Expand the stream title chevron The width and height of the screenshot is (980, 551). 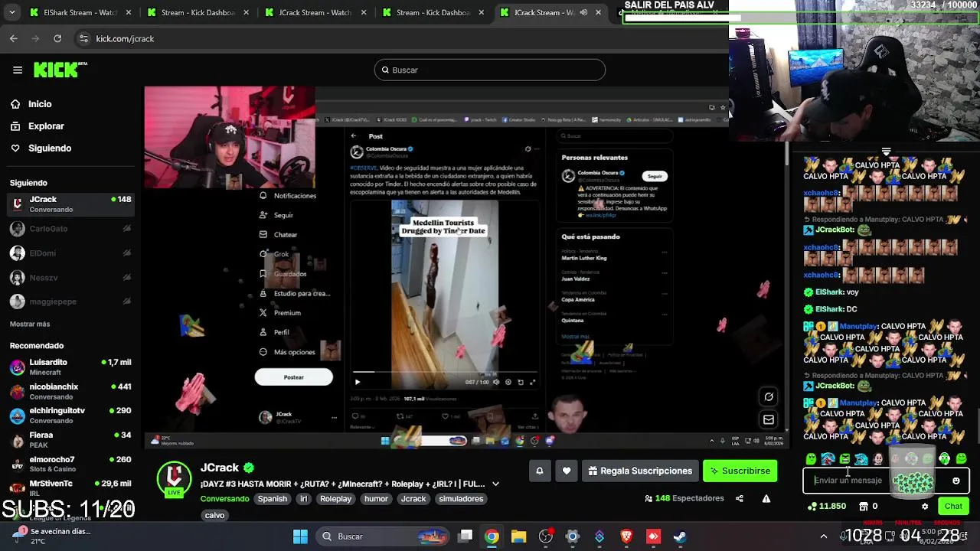(495, 484)
